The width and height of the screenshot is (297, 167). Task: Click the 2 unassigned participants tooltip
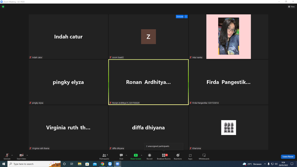[164, 147]
